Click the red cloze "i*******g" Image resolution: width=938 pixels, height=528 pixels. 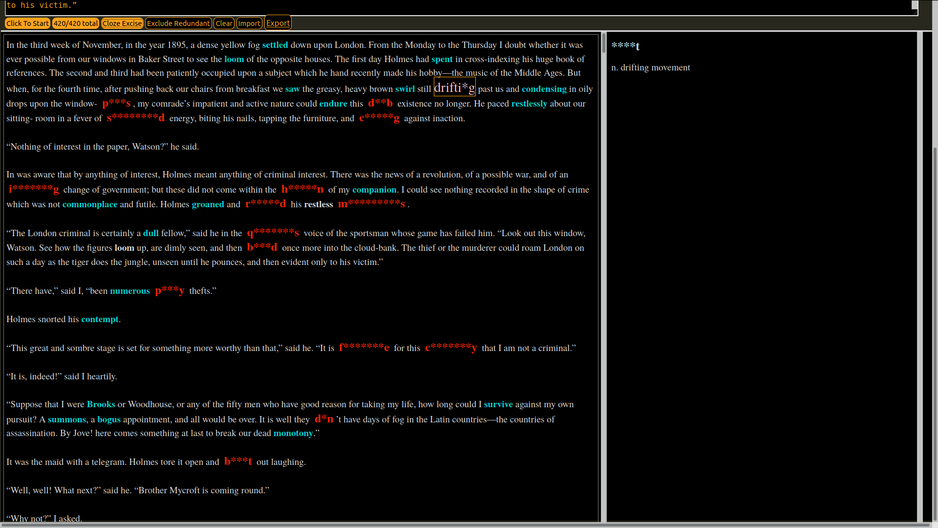34,189
